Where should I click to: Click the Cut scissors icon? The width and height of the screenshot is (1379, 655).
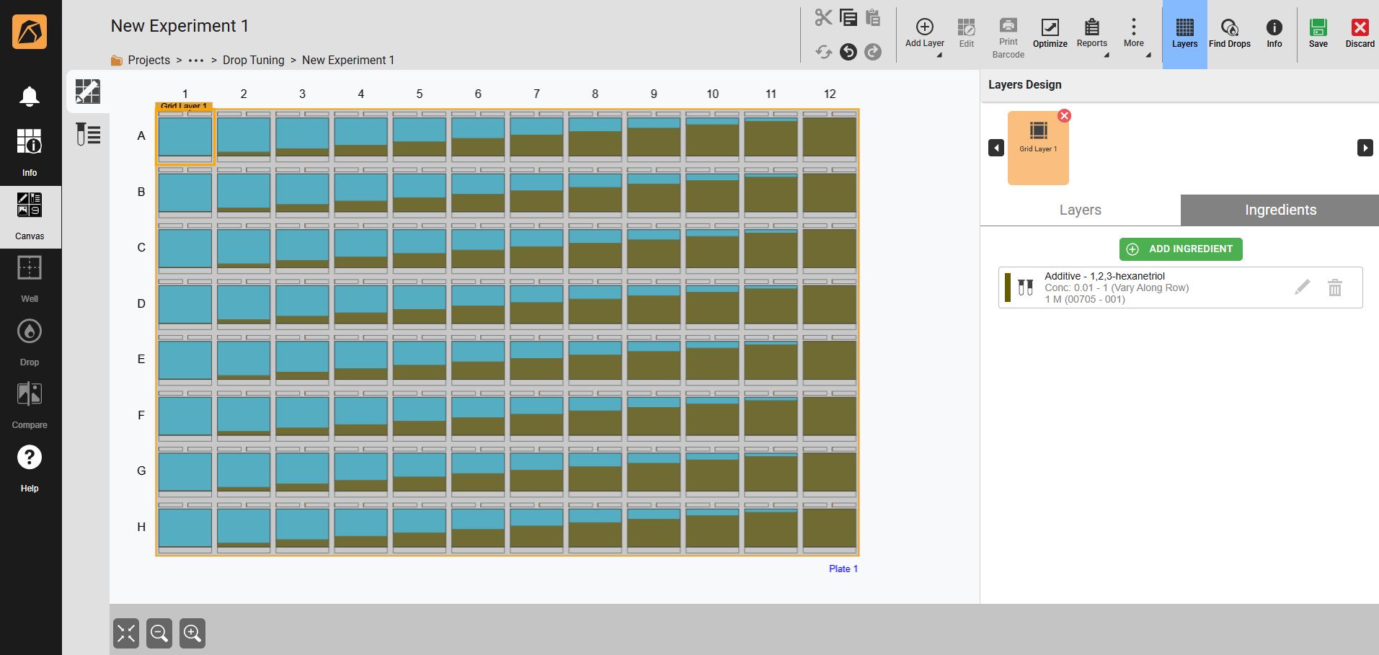pos(823,17)
